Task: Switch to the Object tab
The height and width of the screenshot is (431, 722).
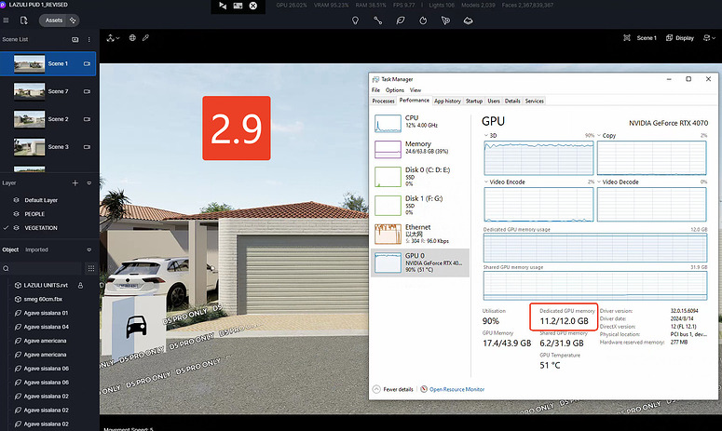Action: pos(10,249)
